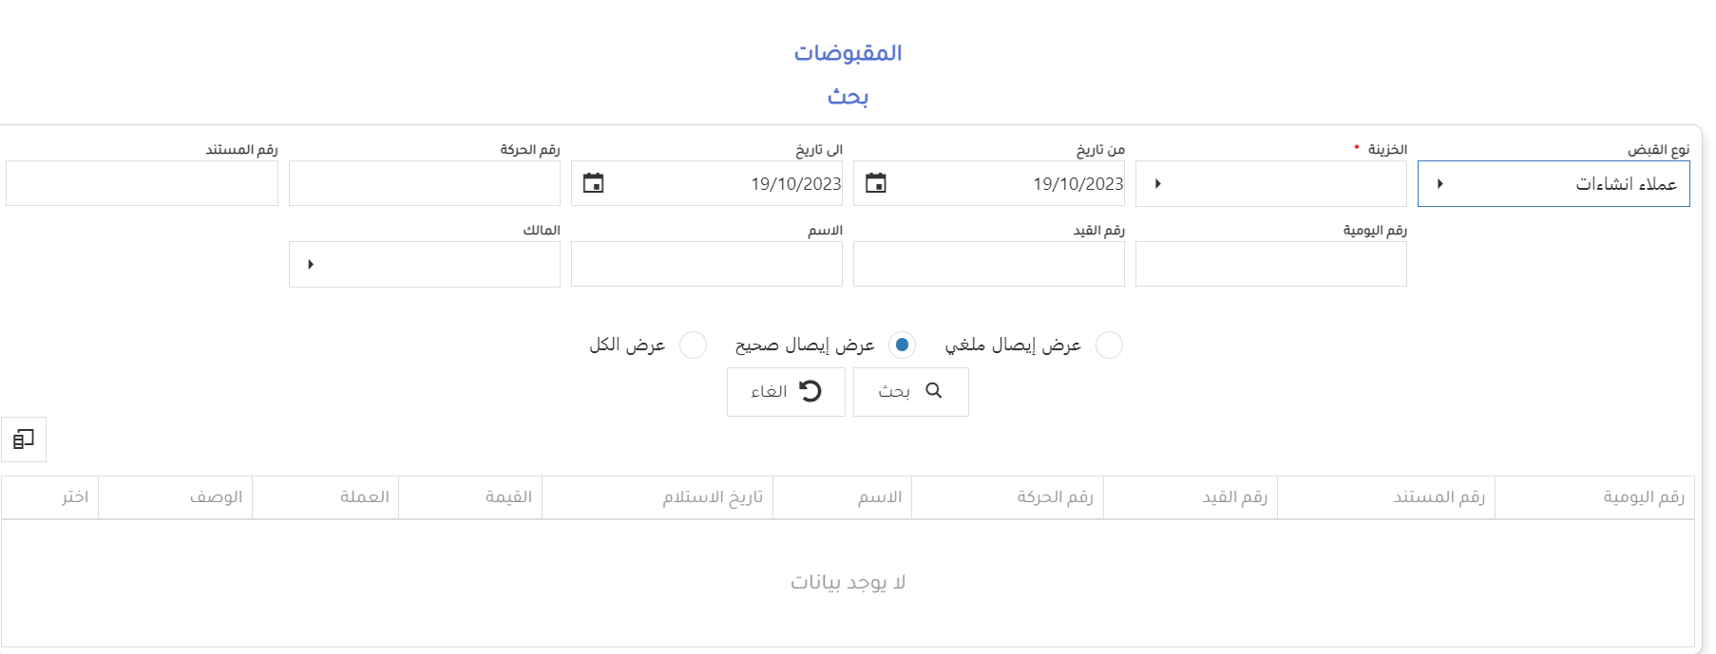Sort by the 'رقم اليومية' column header
1716x654 pixels.
tap(1643, 497)
